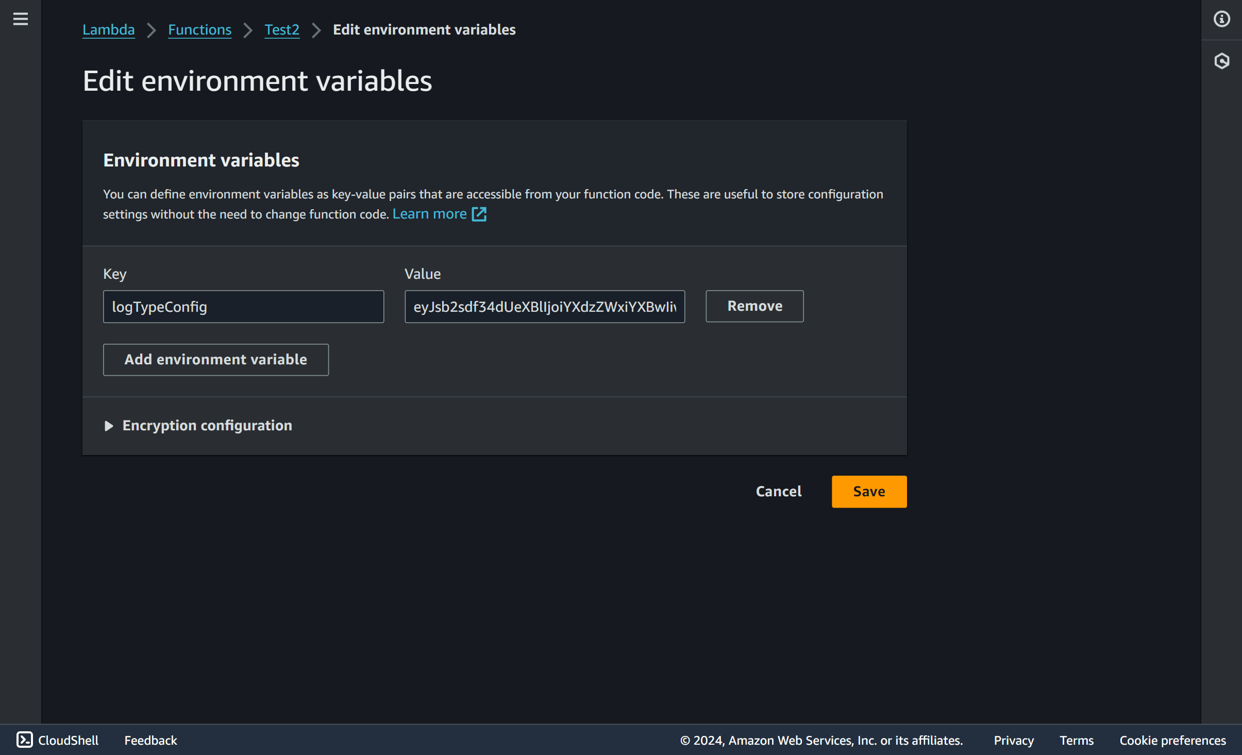Click the hexagon settings panel icon
Screen dimensions: 1242x755
coord(1221,61)
